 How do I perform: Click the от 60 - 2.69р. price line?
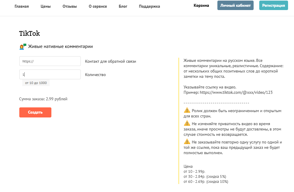pyautogui.click(x=206, y=182)
